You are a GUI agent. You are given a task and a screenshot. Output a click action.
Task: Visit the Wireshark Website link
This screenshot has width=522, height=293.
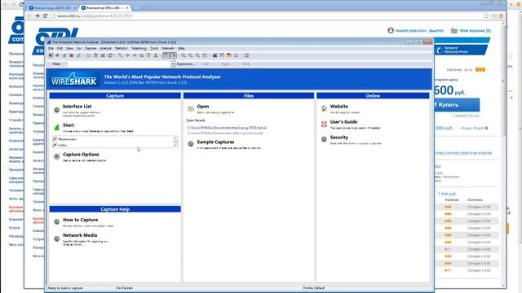point(339,107)
